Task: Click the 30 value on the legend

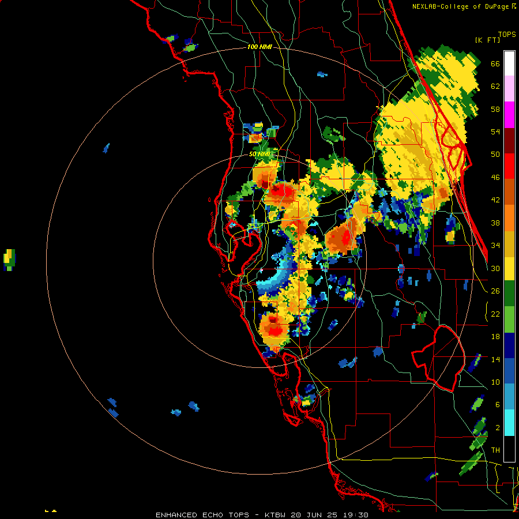Action: click(495, 268)
